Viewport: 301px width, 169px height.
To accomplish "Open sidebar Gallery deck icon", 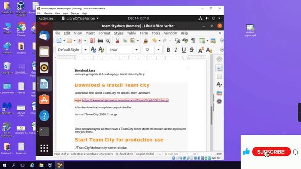I will click(219, 93).
